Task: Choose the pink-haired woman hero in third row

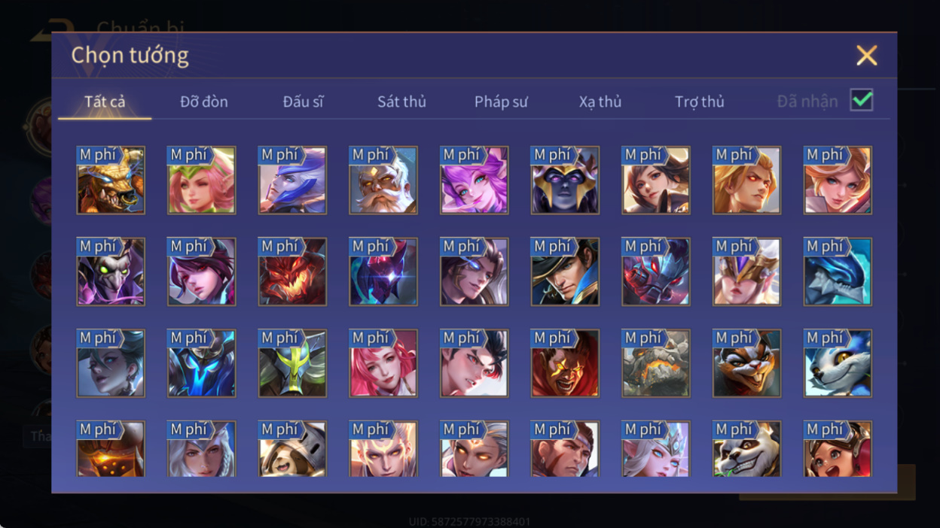Action: pos(383,363)
